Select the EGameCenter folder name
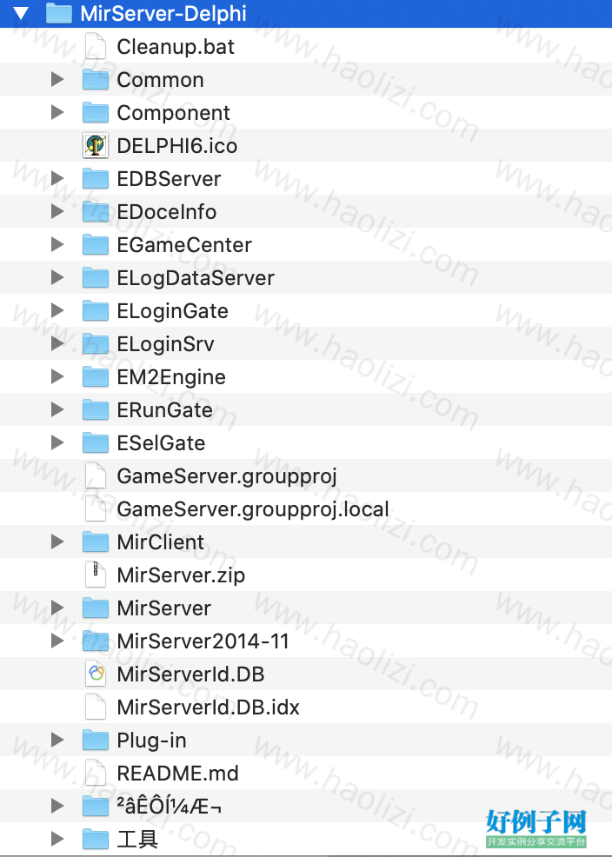This screenshot has width=612, height=857. 184,245
